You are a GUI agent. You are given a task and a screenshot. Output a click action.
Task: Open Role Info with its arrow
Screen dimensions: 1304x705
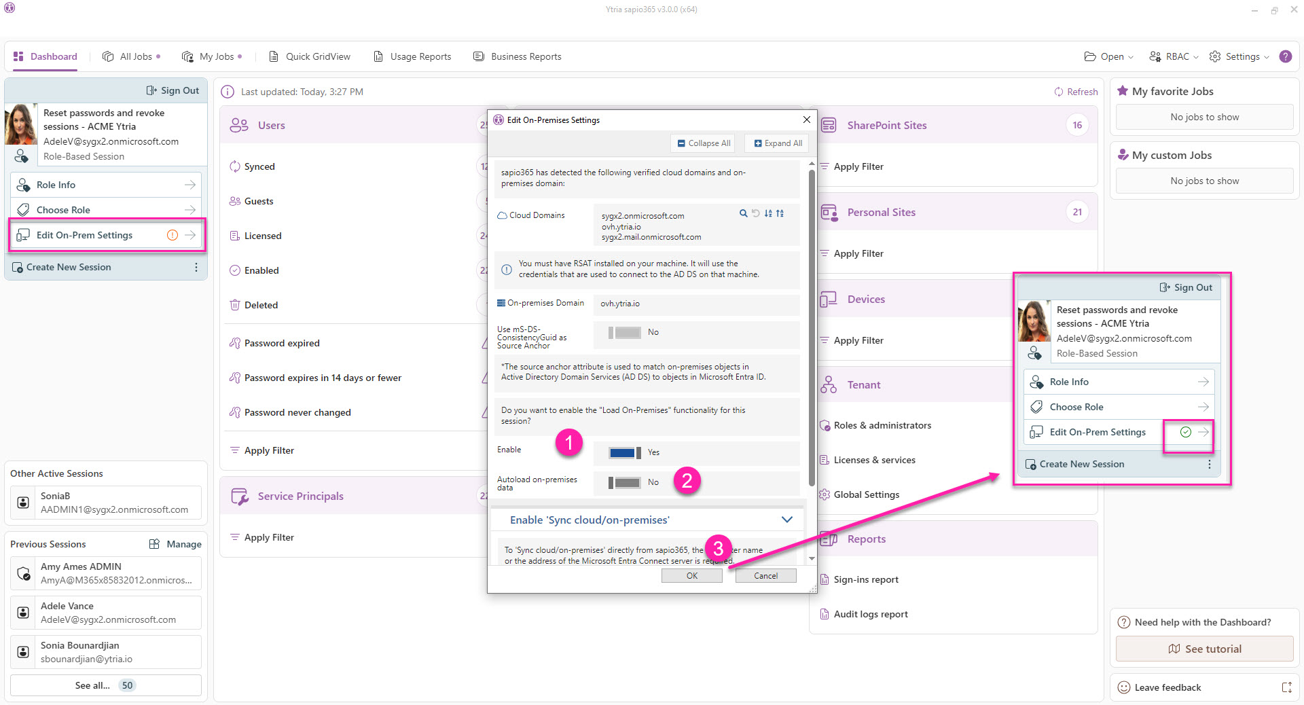(190, 185)
